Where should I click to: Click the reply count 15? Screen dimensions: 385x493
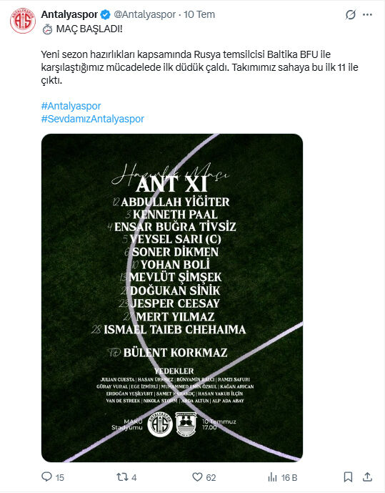tap(59, 477)
